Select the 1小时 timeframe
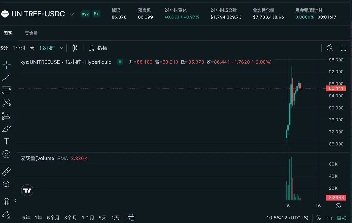This screenshot has height=223, width=352. (19, 48)
